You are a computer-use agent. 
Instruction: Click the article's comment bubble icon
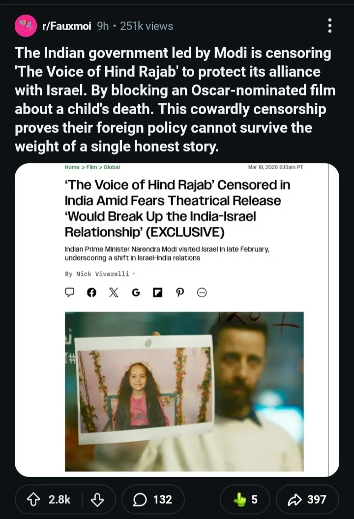pyautogui.click(x=69, y=293)
